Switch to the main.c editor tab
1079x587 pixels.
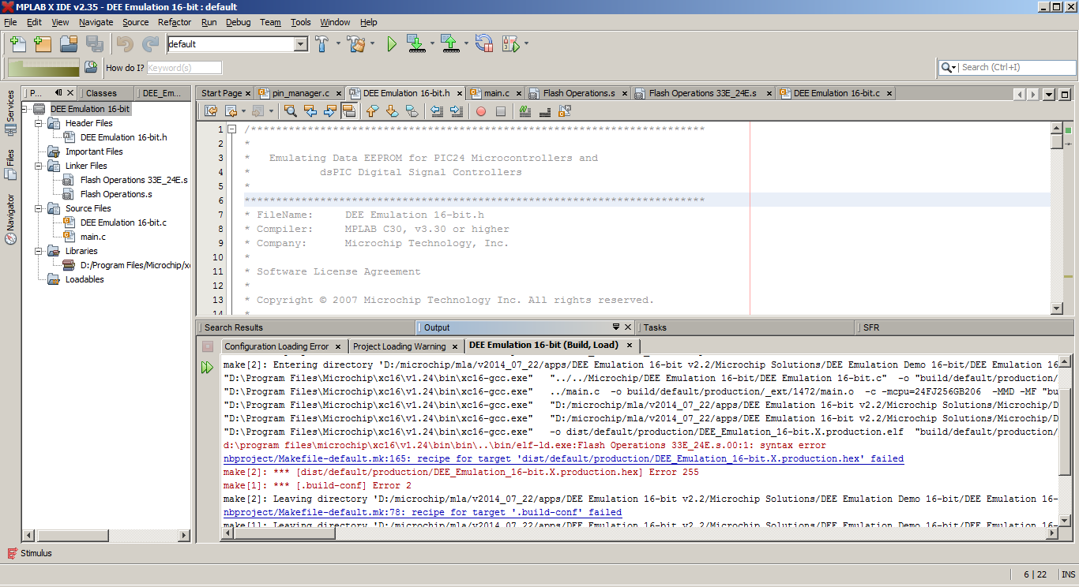[497, 93]
